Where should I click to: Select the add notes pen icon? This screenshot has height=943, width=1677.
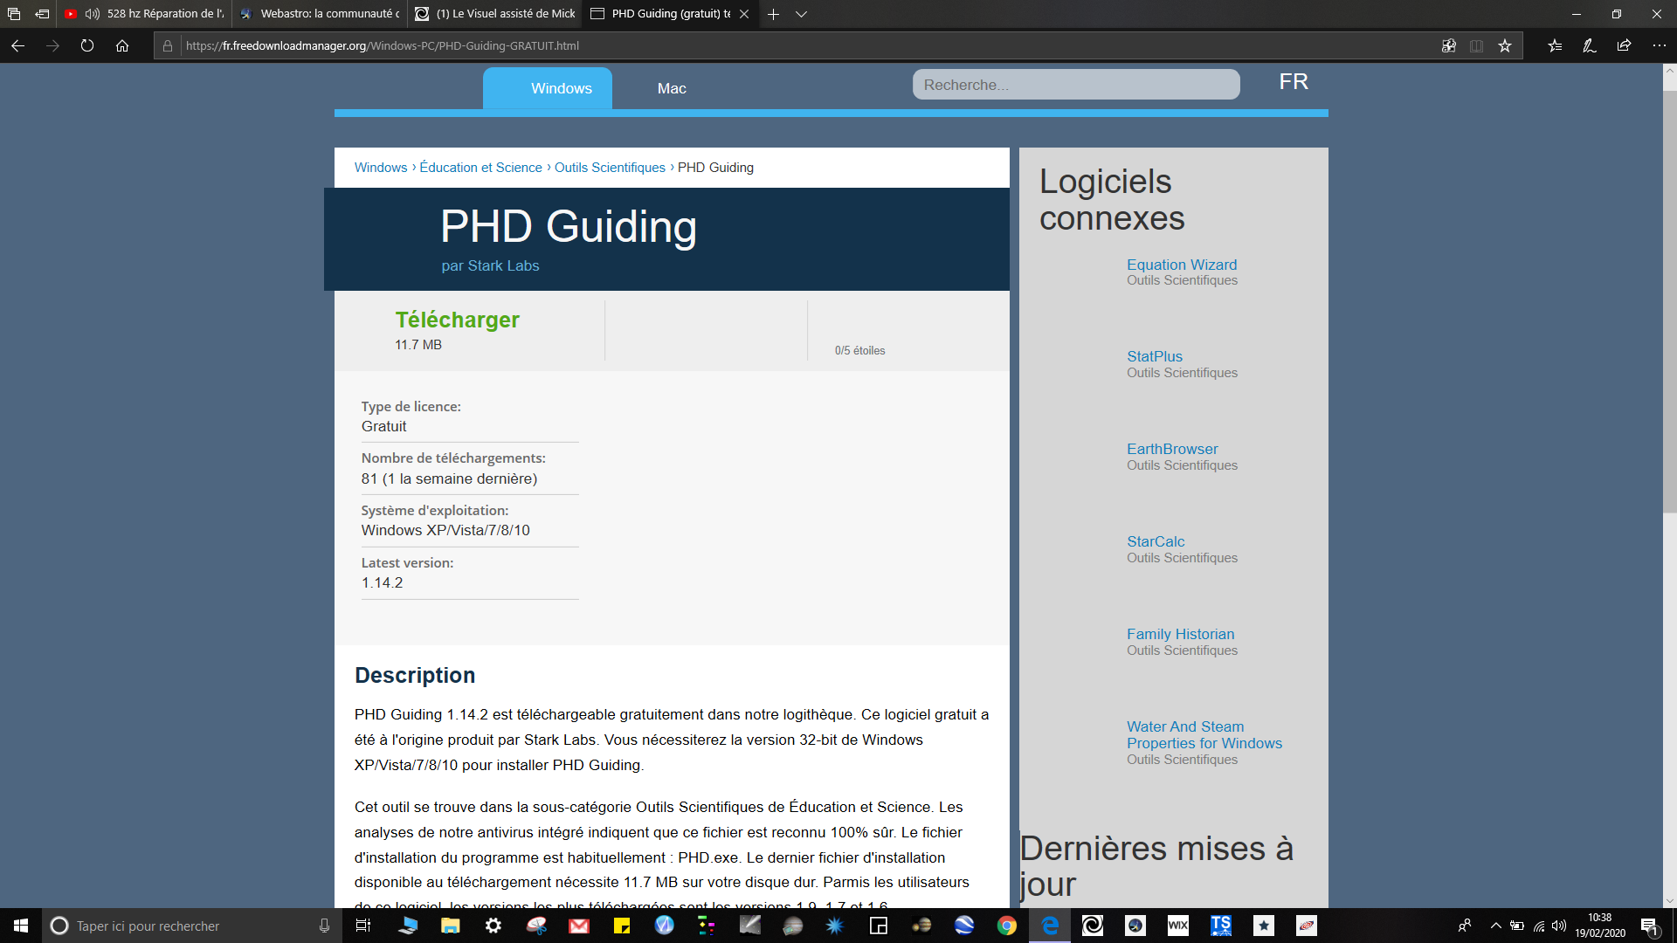pos(1590,46)
